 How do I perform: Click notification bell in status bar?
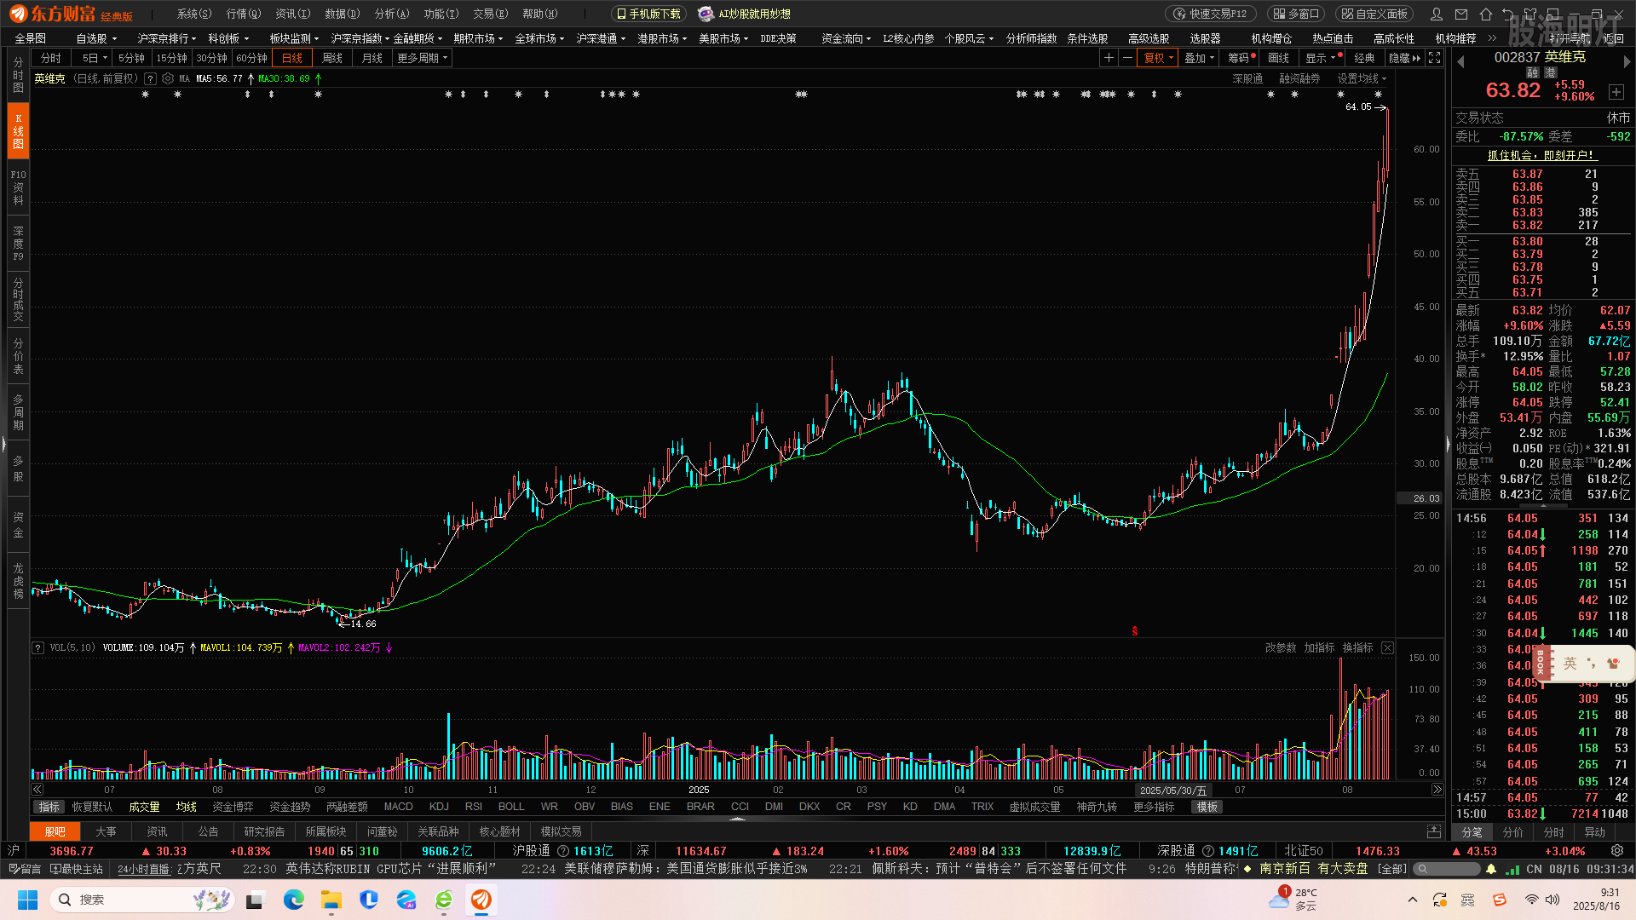pos(1490,869)
